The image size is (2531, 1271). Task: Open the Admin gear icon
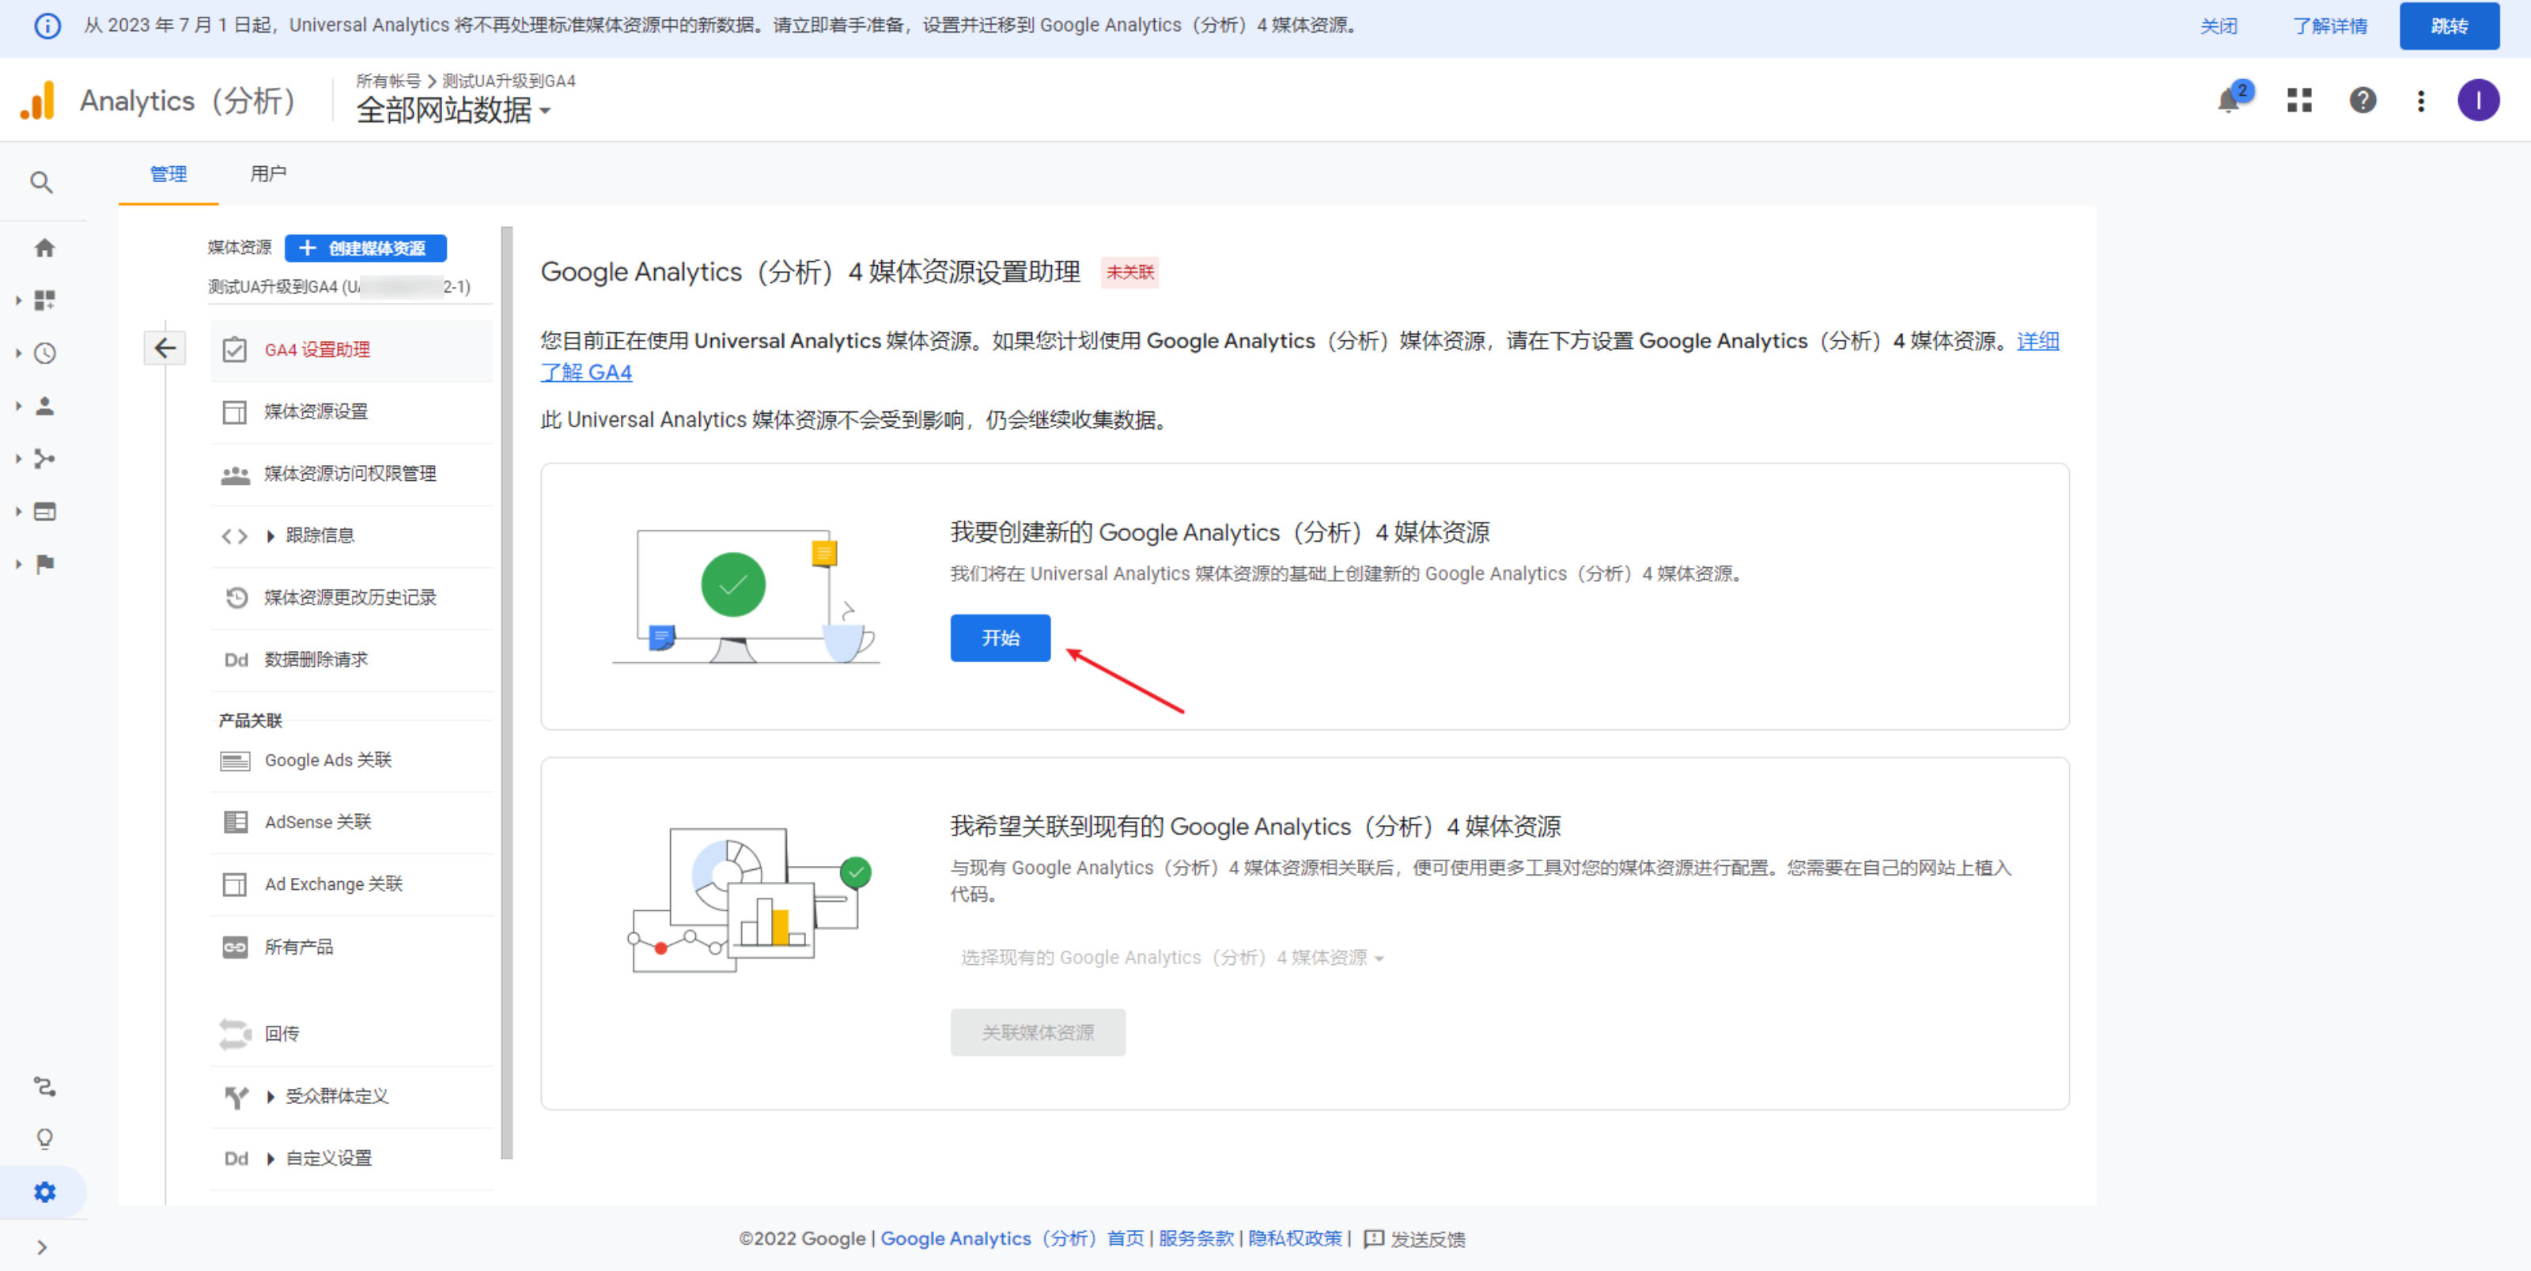(x=44, y=1191)
